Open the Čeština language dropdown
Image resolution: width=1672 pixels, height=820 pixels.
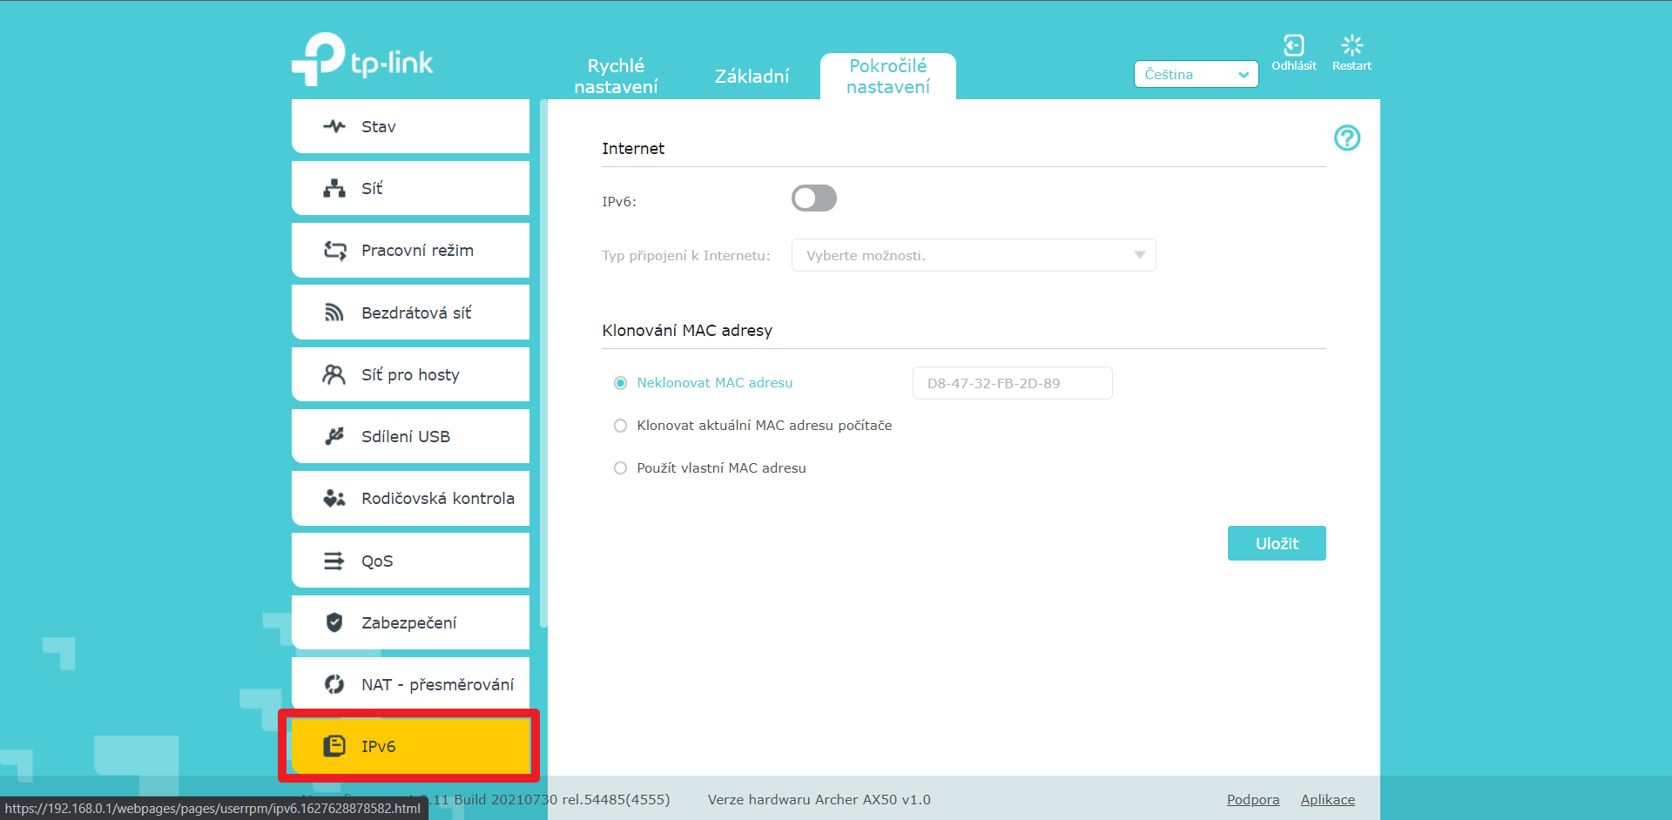click(1196, 75)
